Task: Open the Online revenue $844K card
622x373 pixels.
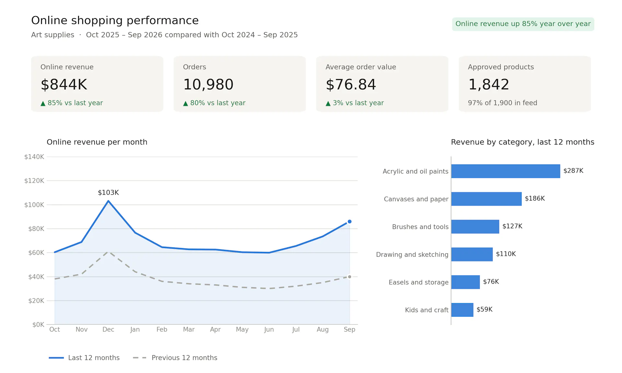Action: click(x=97, y=84)
